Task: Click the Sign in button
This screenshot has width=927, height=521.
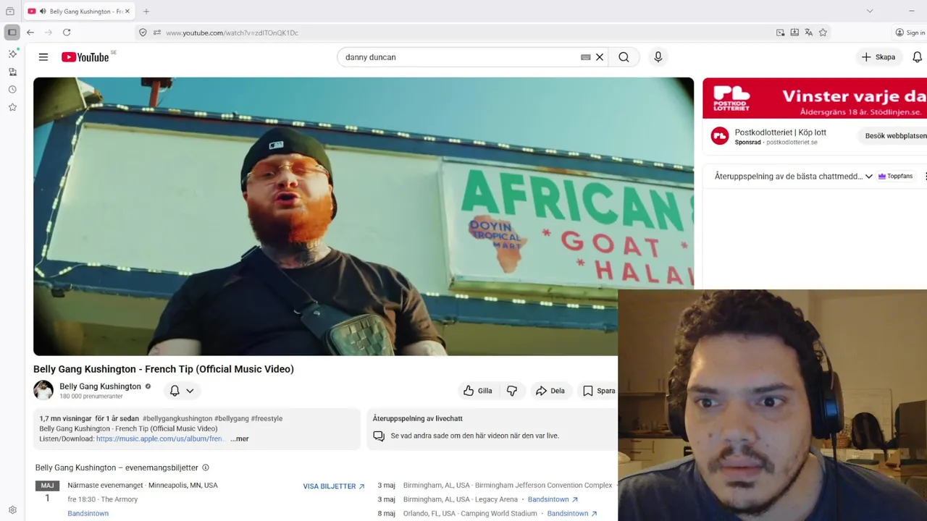Action: (x=910, y=33)
